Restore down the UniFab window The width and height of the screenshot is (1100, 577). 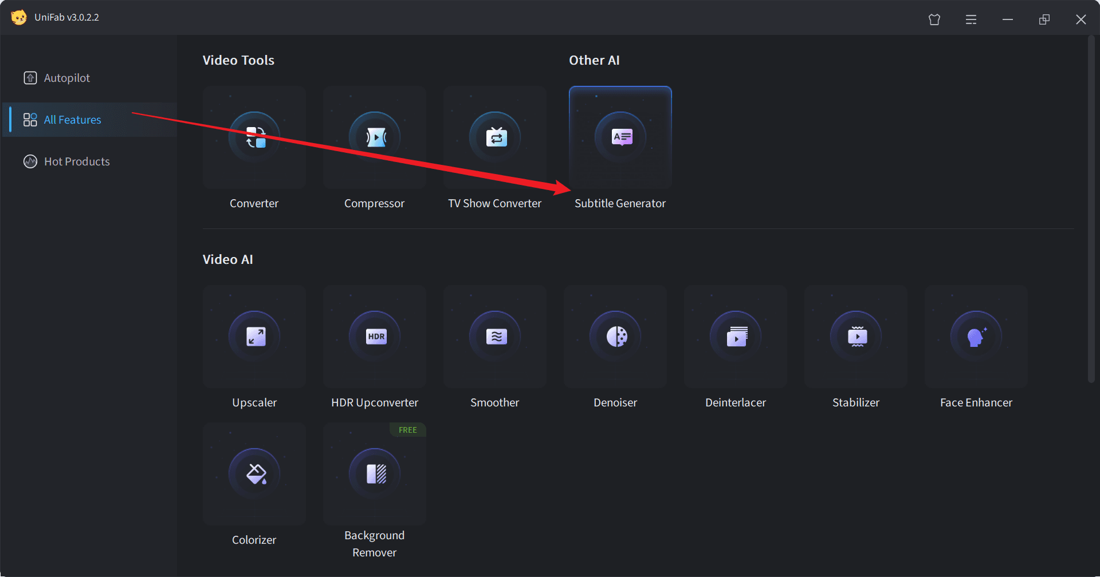pyautogui.click(x=1044, y=19)
